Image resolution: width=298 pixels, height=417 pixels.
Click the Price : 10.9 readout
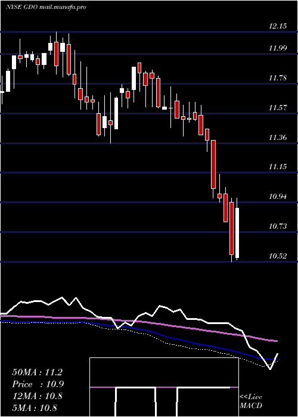click(x=38, y=384)
